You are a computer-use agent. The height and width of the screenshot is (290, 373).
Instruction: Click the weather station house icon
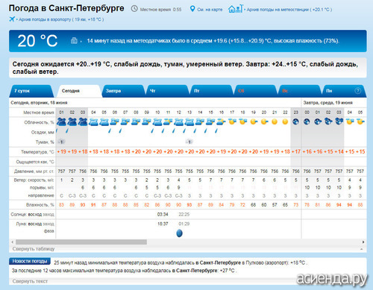[235, 9]
